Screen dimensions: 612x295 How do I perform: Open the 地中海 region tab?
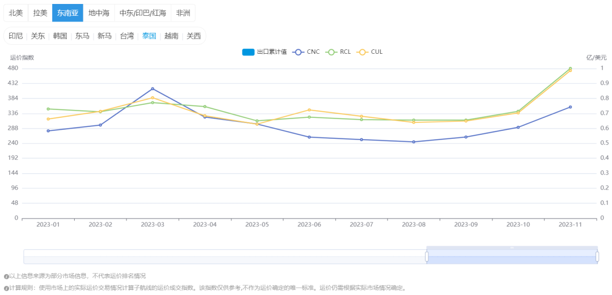pyautogui.click(x=99, y=13)
